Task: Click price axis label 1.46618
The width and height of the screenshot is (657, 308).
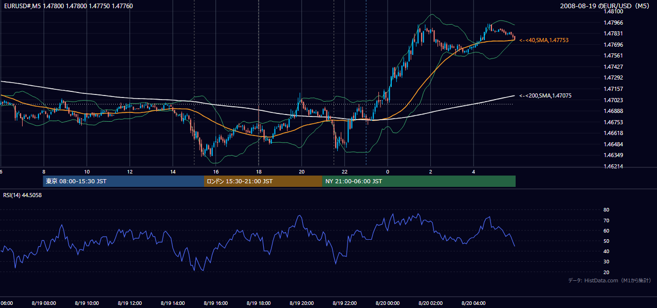Action: 613,133
